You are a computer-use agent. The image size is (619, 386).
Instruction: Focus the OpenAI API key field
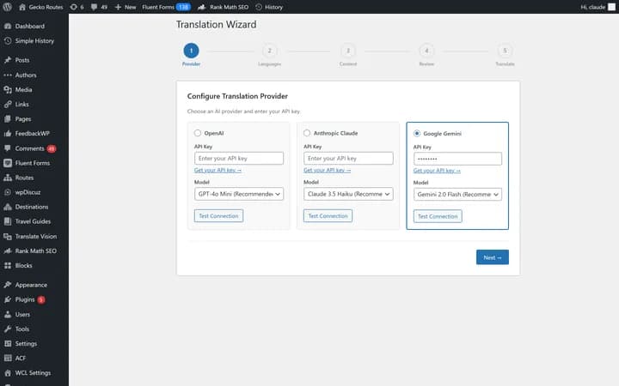pos(239,159)
